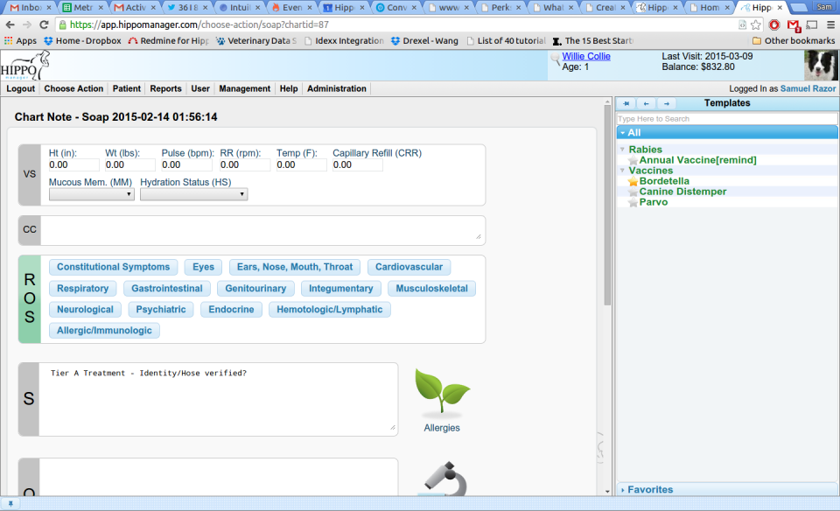Click the patient search magnifier icon
This screenshot has width=840, height=511.
[555, 59]
